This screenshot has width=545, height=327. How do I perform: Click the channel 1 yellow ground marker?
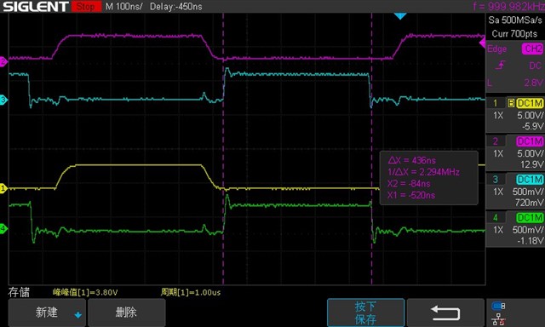pos(3,188)
